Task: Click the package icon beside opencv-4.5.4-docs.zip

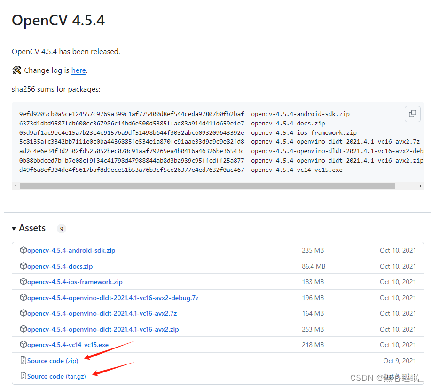Action: click(x=24, y=266)
